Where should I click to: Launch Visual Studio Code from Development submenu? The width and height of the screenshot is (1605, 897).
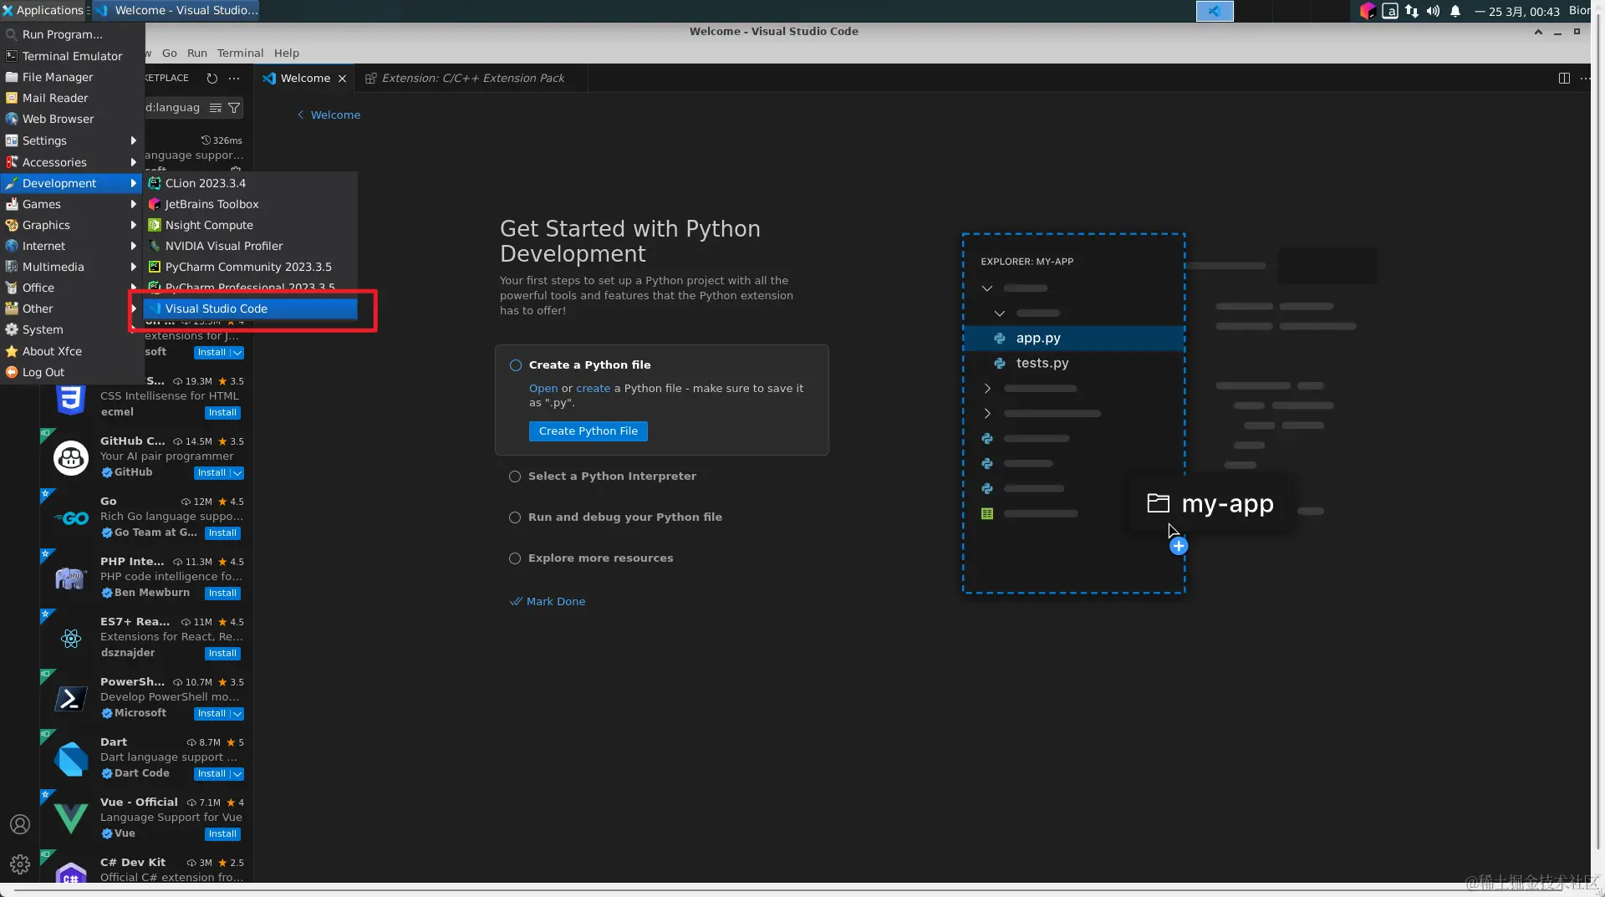251,308
